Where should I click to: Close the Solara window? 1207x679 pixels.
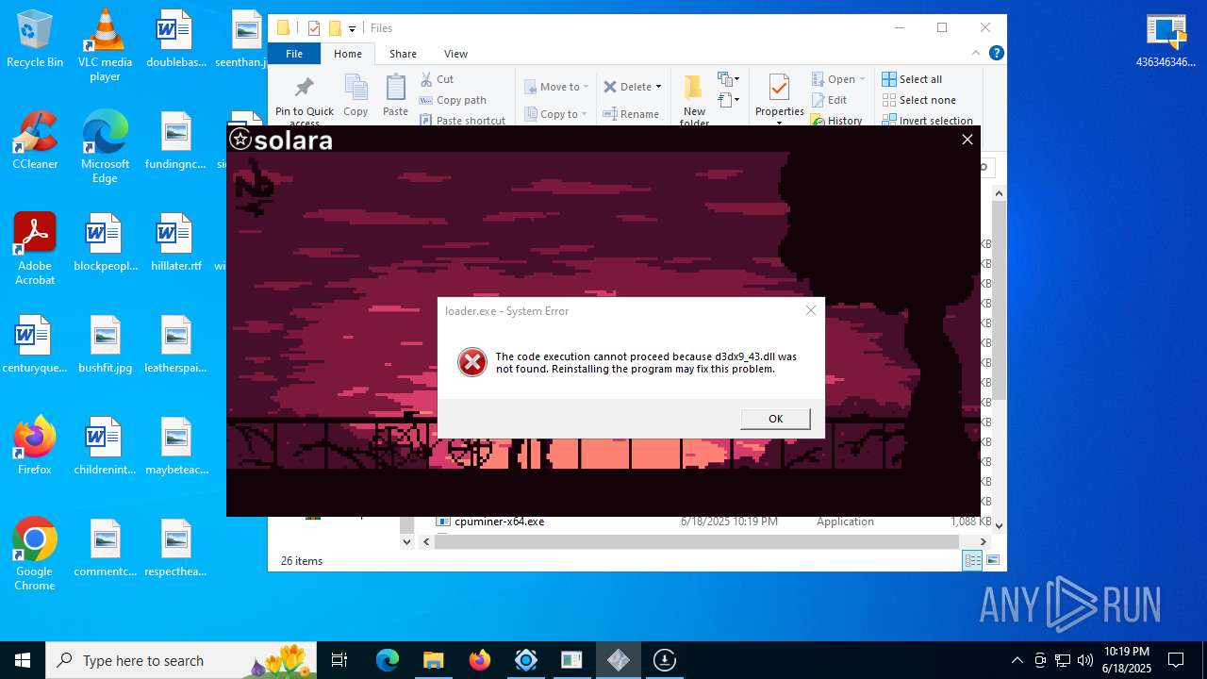[967, 140]
